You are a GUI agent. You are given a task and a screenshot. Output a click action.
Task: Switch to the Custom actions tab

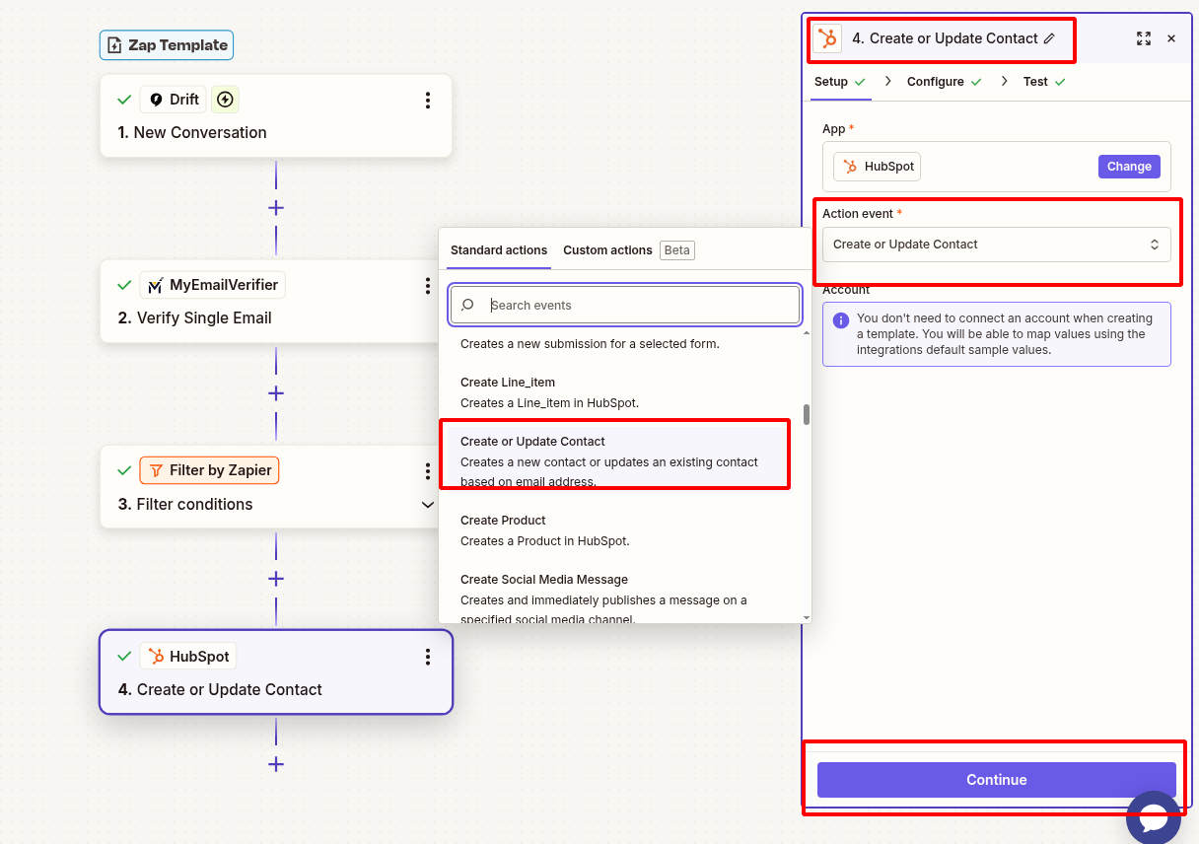pyautogui.click(x=607, y=250)
